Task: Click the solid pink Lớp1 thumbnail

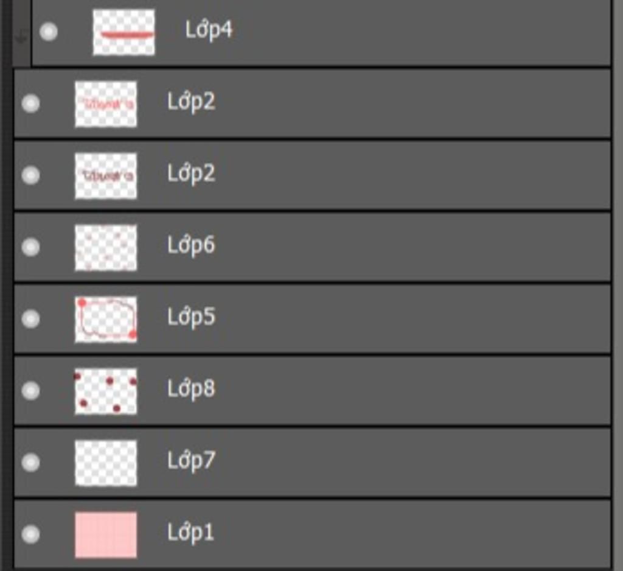Action: click(106, 535)
